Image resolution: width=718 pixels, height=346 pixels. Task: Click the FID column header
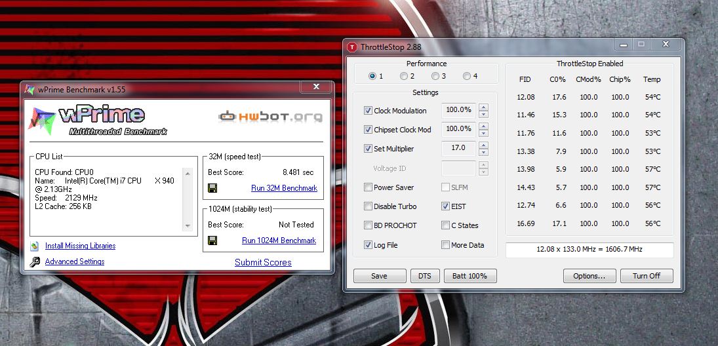click(x=525, y=79)
